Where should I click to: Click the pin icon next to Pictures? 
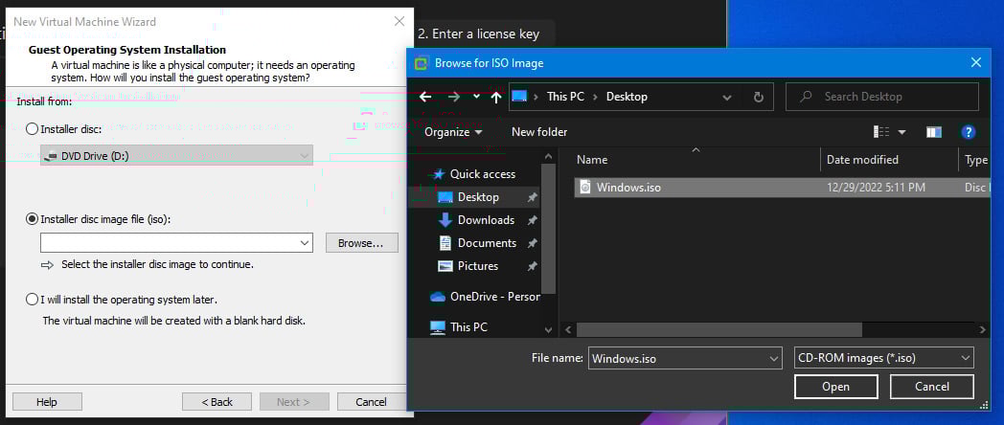coord(532,267)
